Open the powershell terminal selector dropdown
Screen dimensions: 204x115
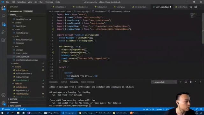(x=164, y=82)
